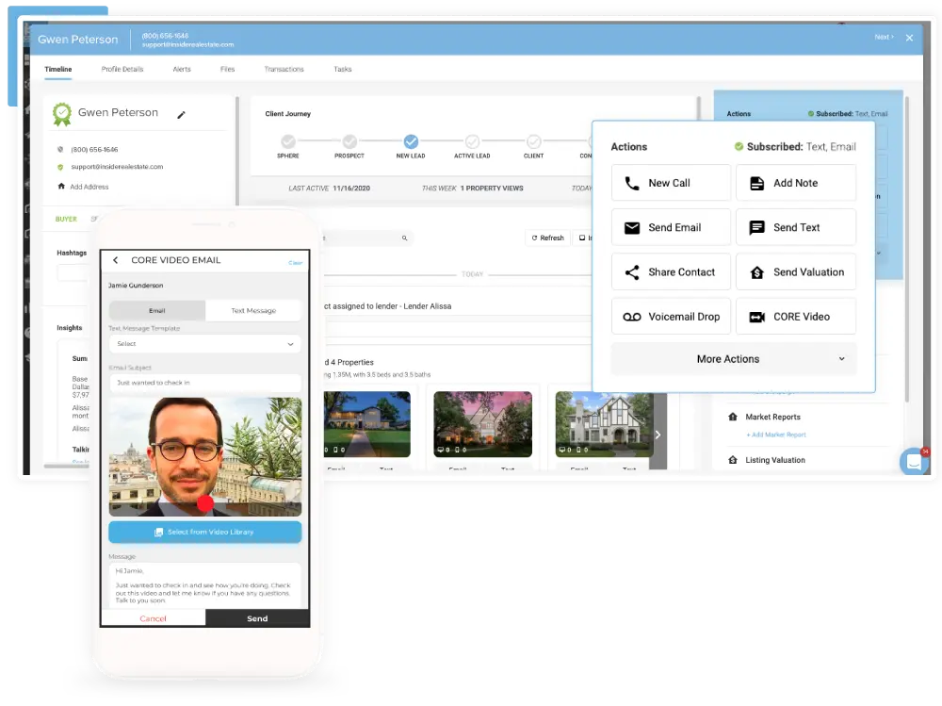This screenshot has width=942, height=706.
Task: Click the Share Contact icon
Action: click(x=631, y=271)
